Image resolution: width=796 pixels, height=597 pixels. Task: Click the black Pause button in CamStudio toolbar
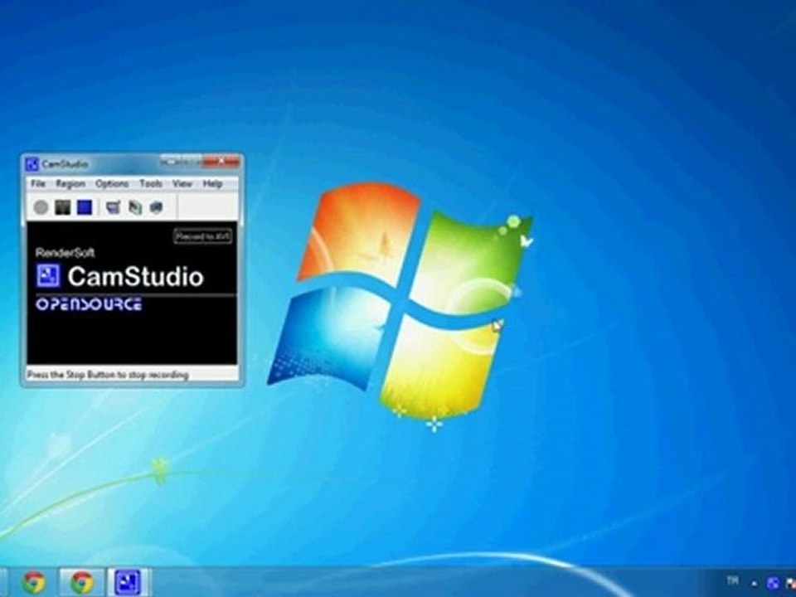click(63, 207)
